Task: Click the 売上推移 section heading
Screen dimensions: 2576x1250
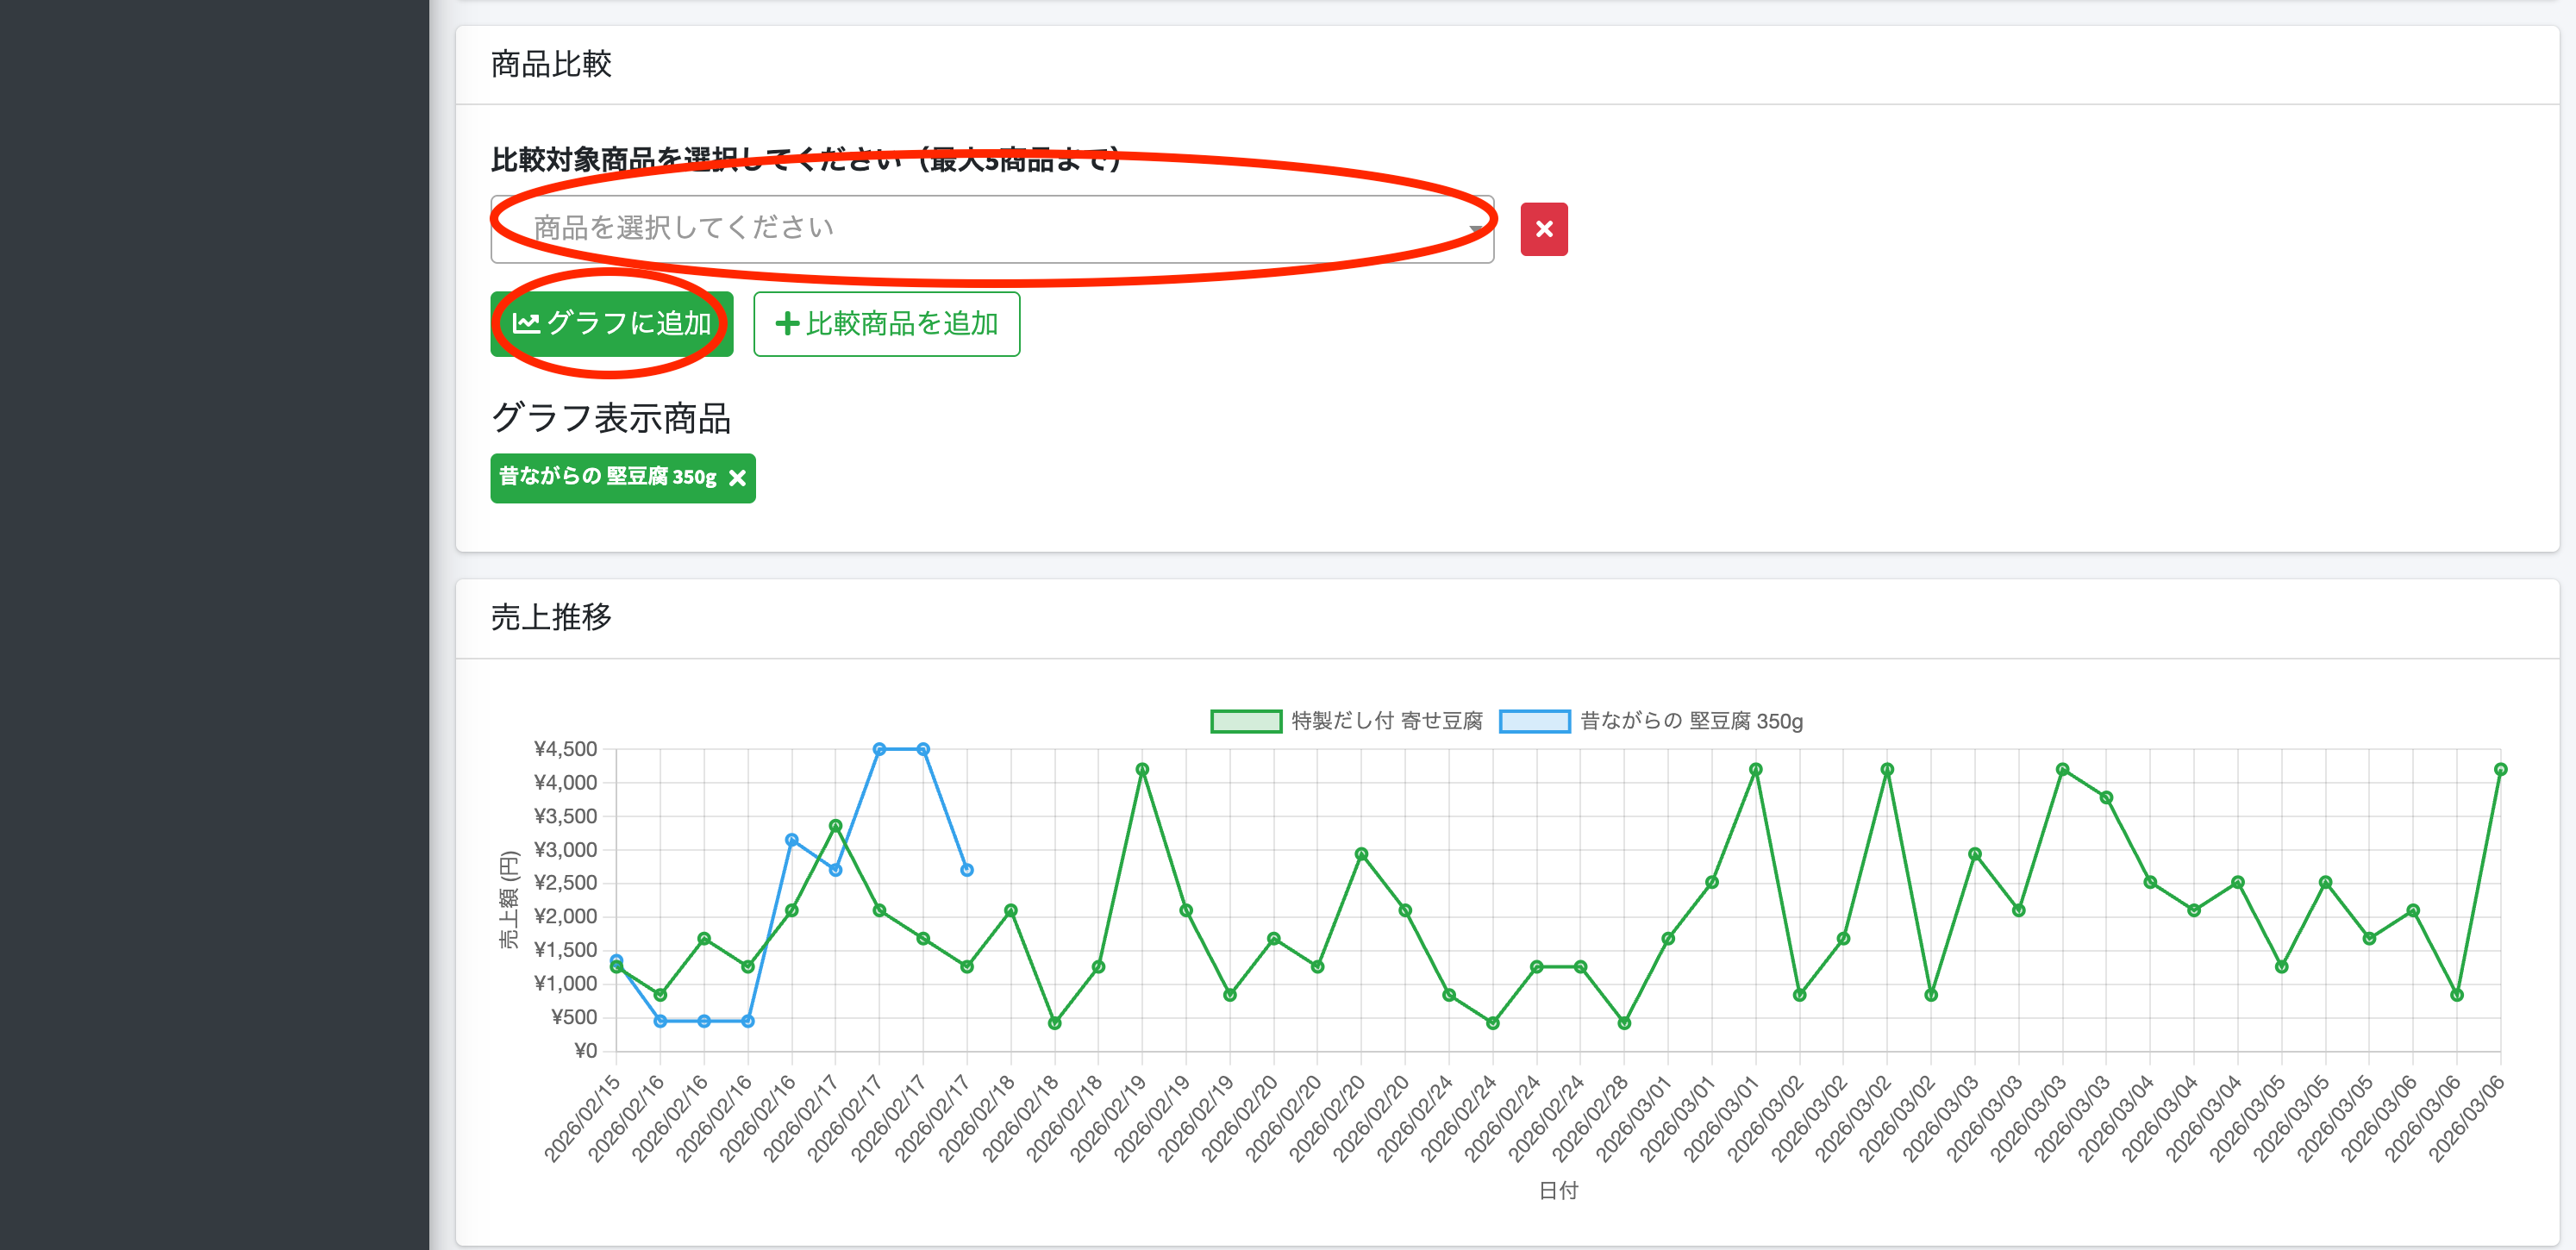Action: click(x=551, y=617)
